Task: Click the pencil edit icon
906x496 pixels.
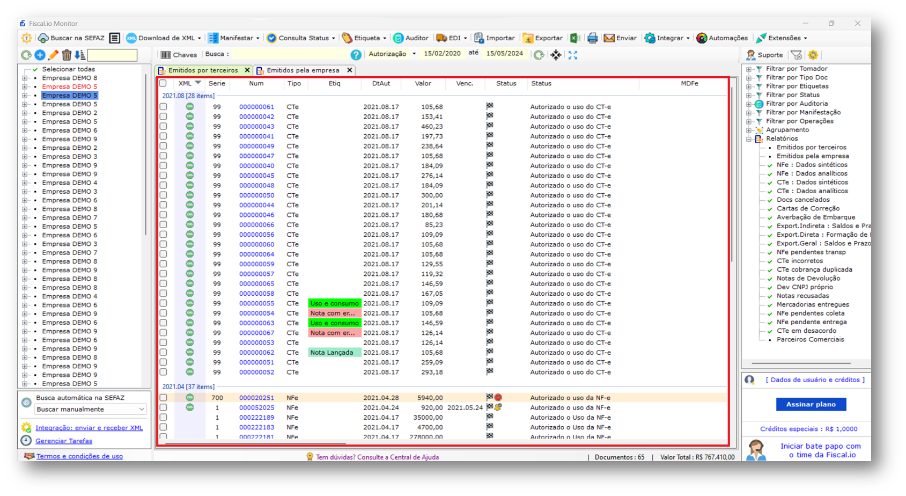Action: pyautogui.click(x=53, y=55)
